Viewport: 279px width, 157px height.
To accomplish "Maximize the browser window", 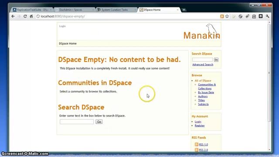I will [x=259, y=5].
